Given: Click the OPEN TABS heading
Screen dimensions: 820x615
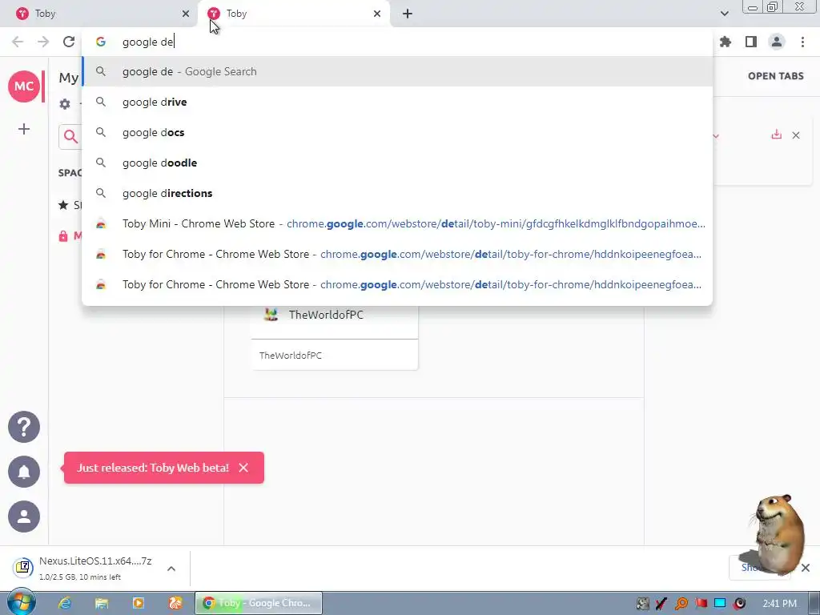Looking at the screenshot, I should tap(775, 76).
